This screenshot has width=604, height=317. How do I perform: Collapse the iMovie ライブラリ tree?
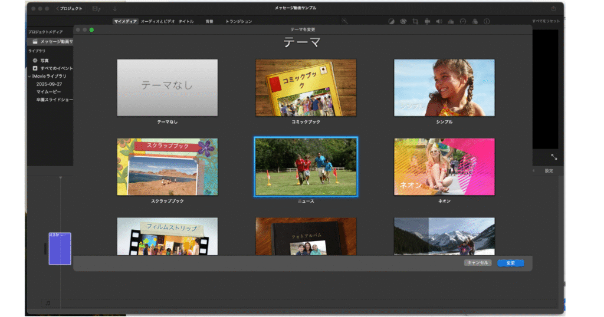coord(29,76)
